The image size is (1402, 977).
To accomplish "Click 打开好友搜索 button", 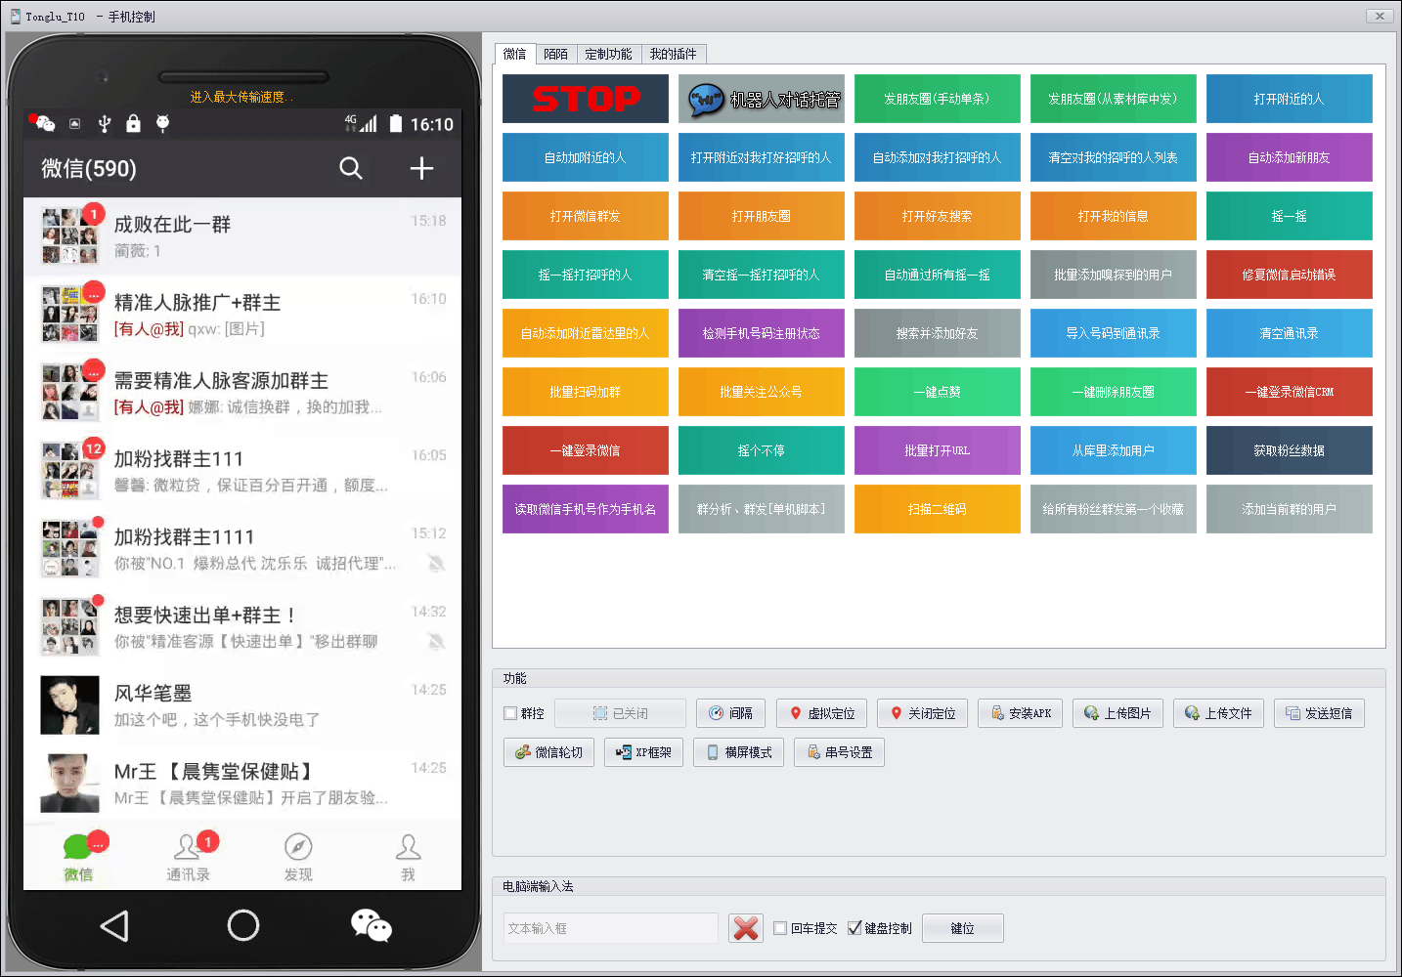I will (x=938, y=216).
